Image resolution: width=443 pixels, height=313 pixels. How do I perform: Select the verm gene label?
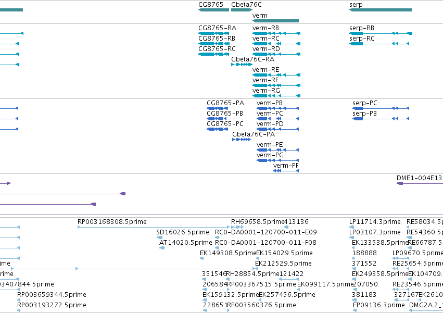click(x=260, y=16)
